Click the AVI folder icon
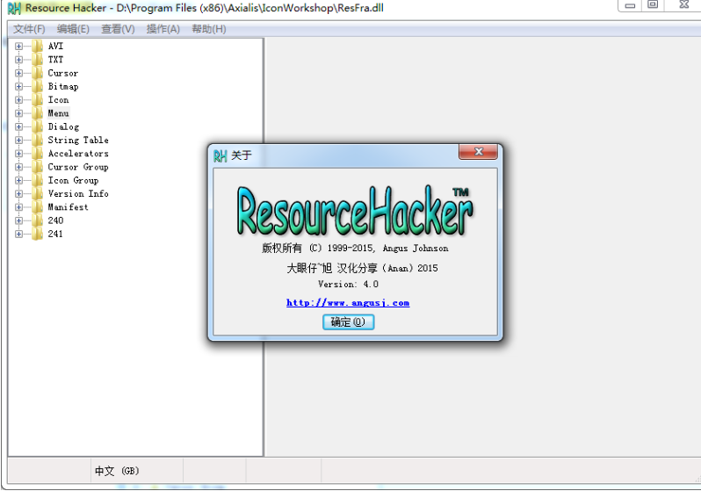Viewport: 701px width, 491px height. point(37,47)
